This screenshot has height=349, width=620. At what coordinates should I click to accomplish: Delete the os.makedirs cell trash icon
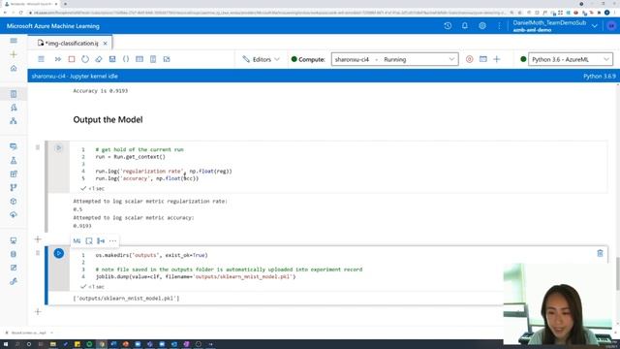(x=600, y=253)
